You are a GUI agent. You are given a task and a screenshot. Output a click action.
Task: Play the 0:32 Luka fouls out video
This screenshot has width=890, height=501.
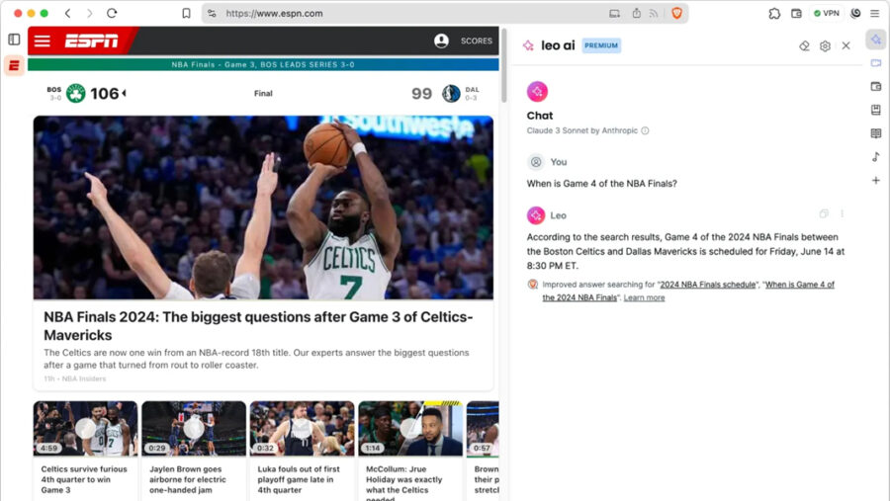tap(302, 429)
